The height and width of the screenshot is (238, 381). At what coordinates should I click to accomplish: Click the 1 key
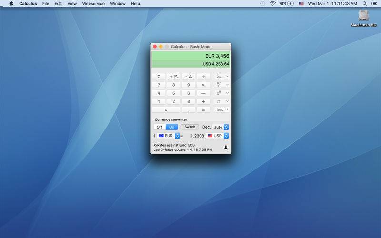click(x=159, y=101)
